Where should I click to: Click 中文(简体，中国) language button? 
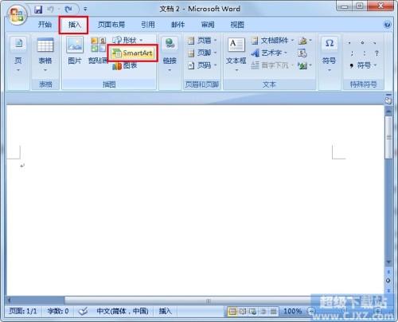click(x=123, y=311)
